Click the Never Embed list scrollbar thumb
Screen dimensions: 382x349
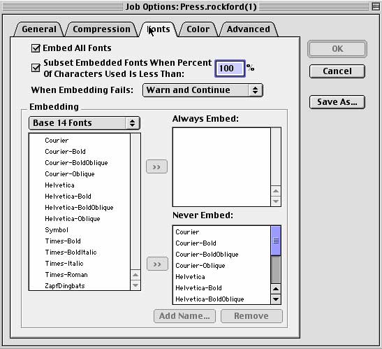pyautogui.click(x=276, y=241)
